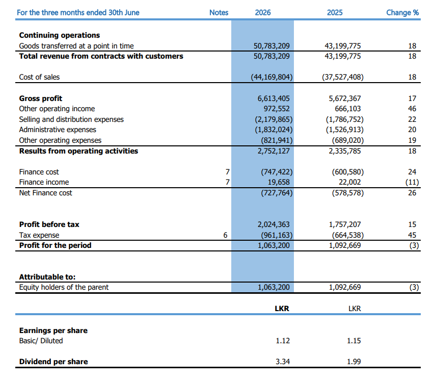The height and width of the screenshot is (381, 434).
Task: Click the 'Change %' column header
Action: [x=402, y=13]
